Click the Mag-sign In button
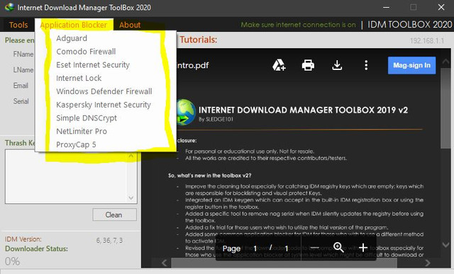The image size is (454, 274). click(x=411, y=65)
